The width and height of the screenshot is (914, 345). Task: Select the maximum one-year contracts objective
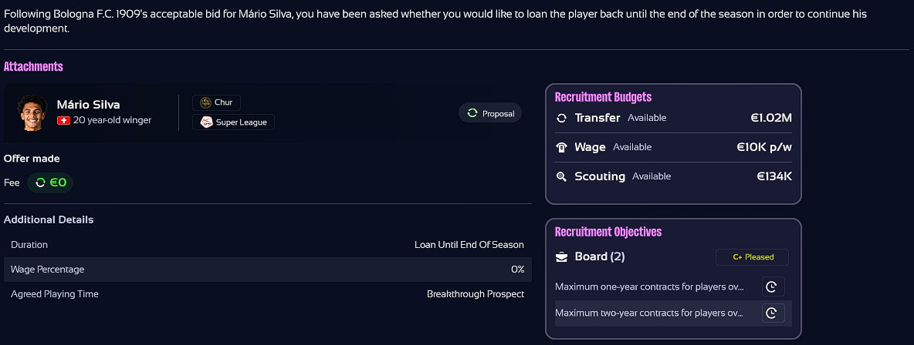[649, 287]
